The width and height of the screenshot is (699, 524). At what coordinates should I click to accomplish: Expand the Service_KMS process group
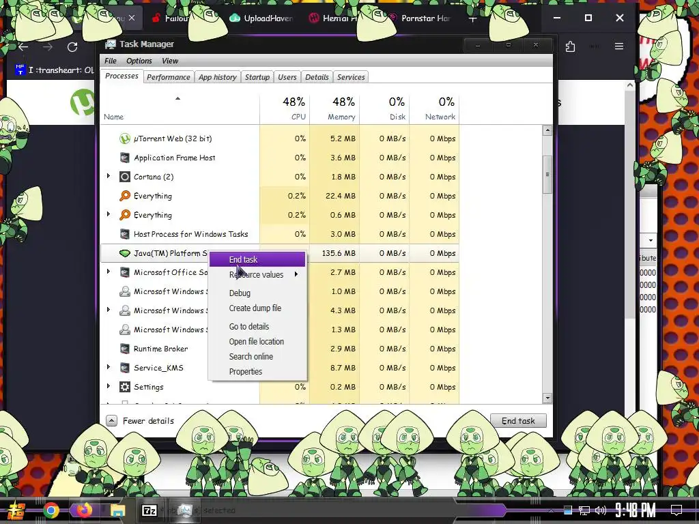click(x=109, y=367)
